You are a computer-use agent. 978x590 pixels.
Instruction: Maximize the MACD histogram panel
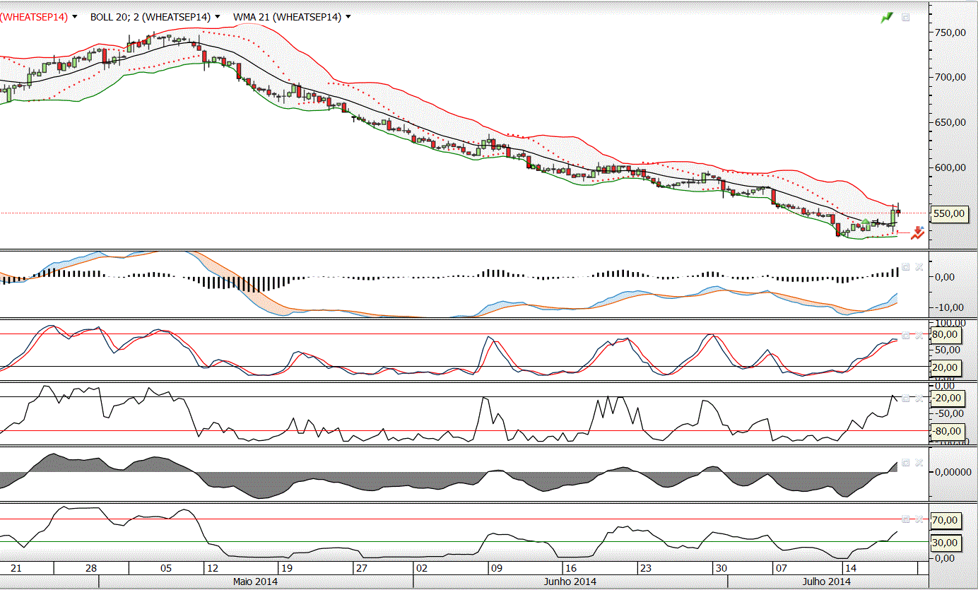(906, 266)
